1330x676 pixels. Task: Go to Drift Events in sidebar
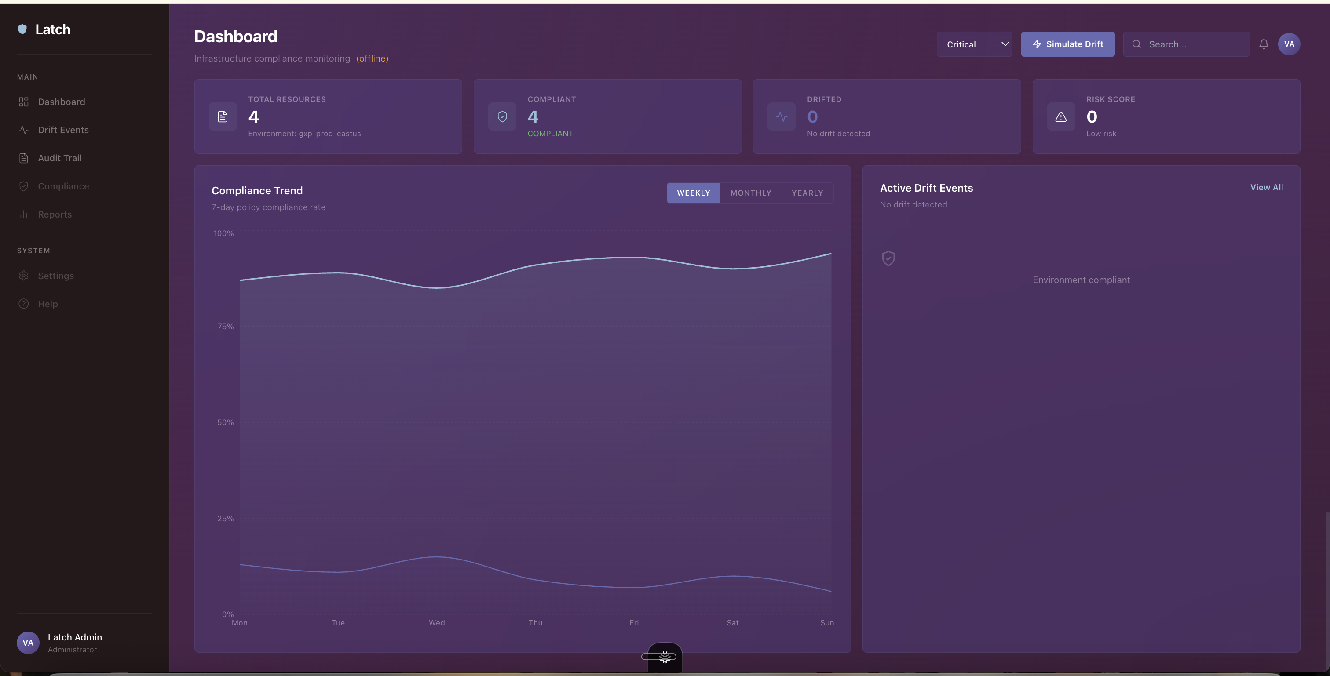(x=63, y=130)
